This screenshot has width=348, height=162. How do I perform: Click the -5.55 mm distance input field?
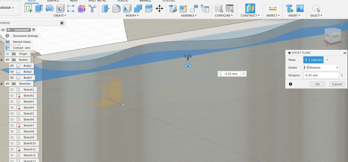pos(321,75)
